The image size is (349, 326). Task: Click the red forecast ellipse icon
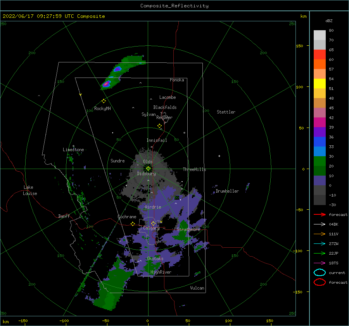(320, 282)
